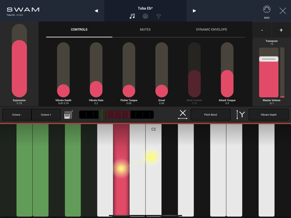Go to the previous instrument preset arrow

pos(96,11)
